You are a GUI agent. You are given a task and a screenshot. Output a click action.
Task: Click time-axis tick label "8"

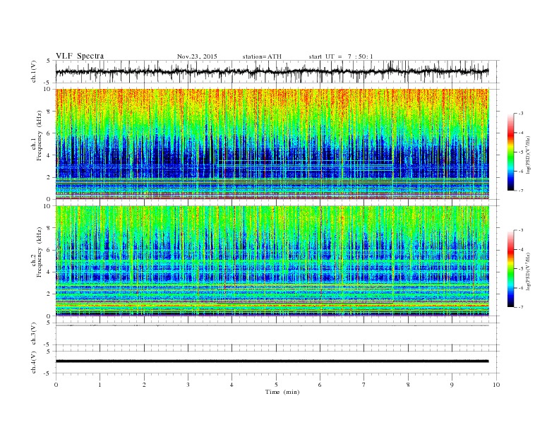coord(408,385)
